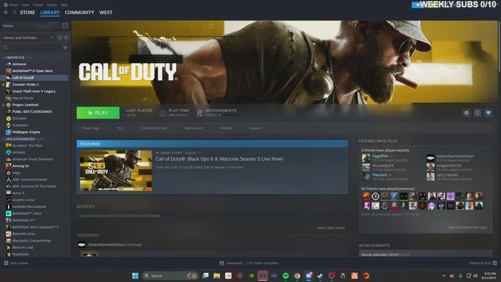
Task: Toggle the favorite heart icon
Action: (x=488, y=113)
